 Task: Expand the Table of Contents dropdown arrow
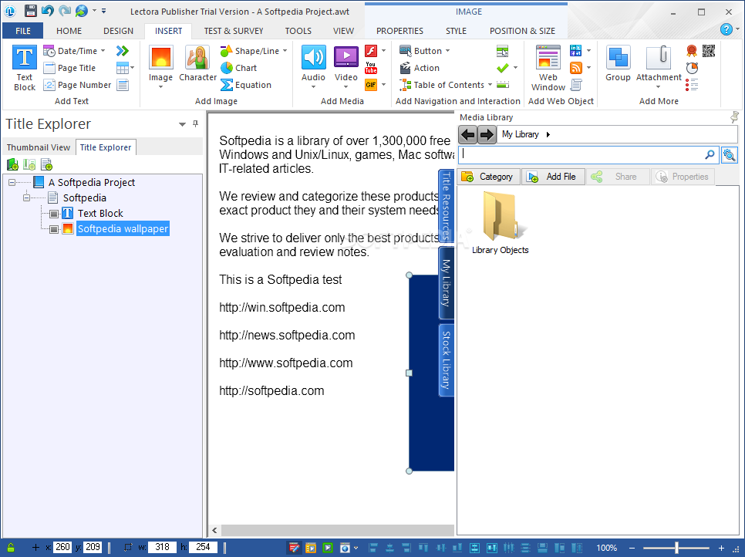click(490, 85)
